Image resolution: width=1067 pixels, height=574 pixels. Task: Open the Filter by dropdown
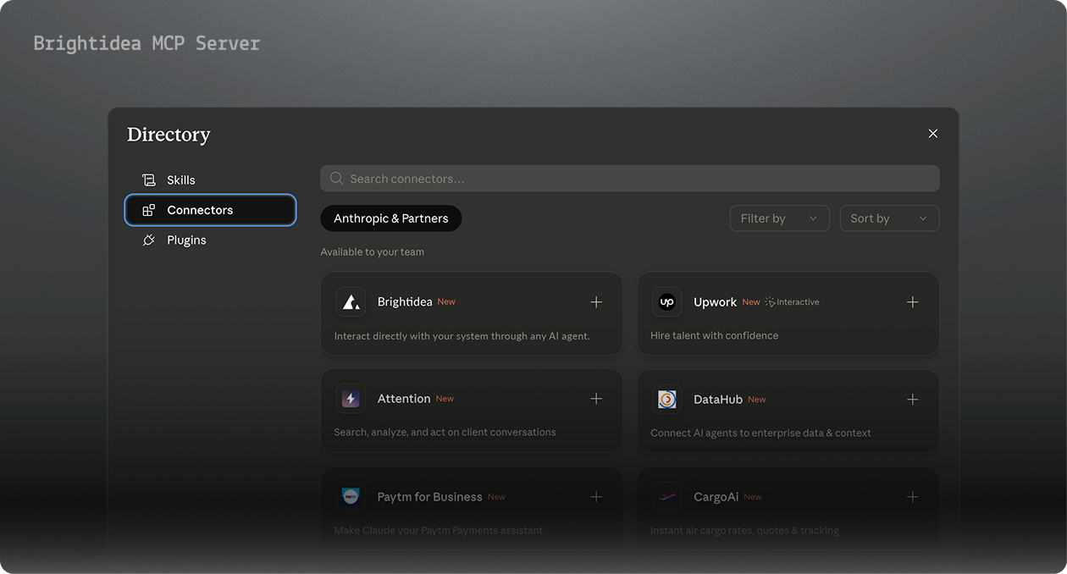[779, 218]
